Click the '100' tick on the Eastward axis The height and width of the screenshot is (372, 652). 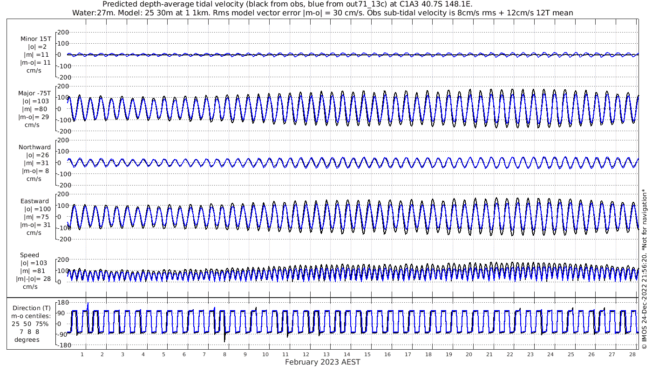(63, 206)
